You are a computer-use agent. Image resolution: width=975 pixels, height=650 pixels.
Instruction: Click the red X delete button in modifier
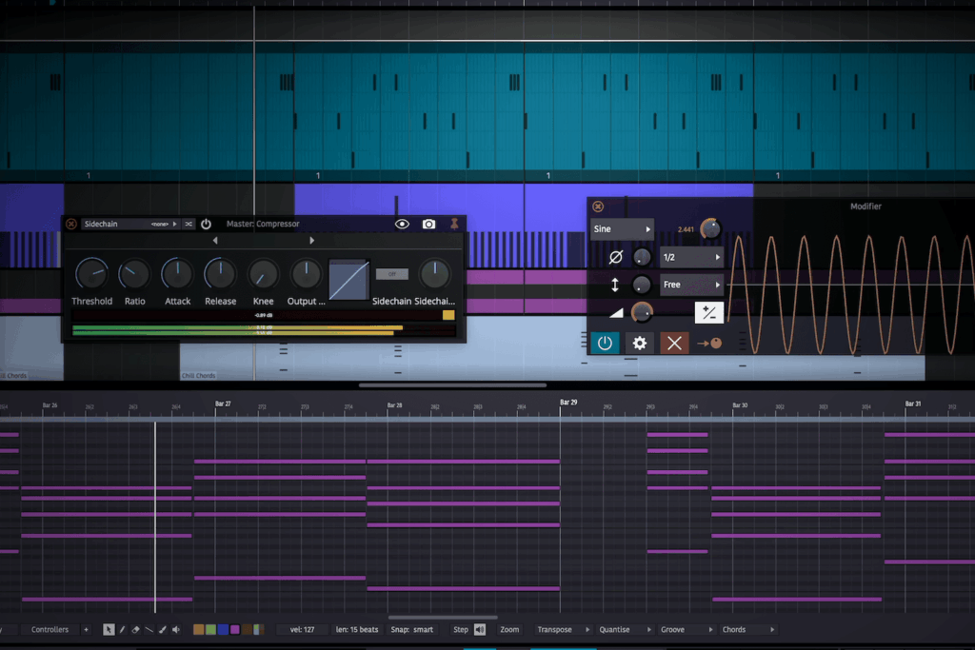(674, 343)
